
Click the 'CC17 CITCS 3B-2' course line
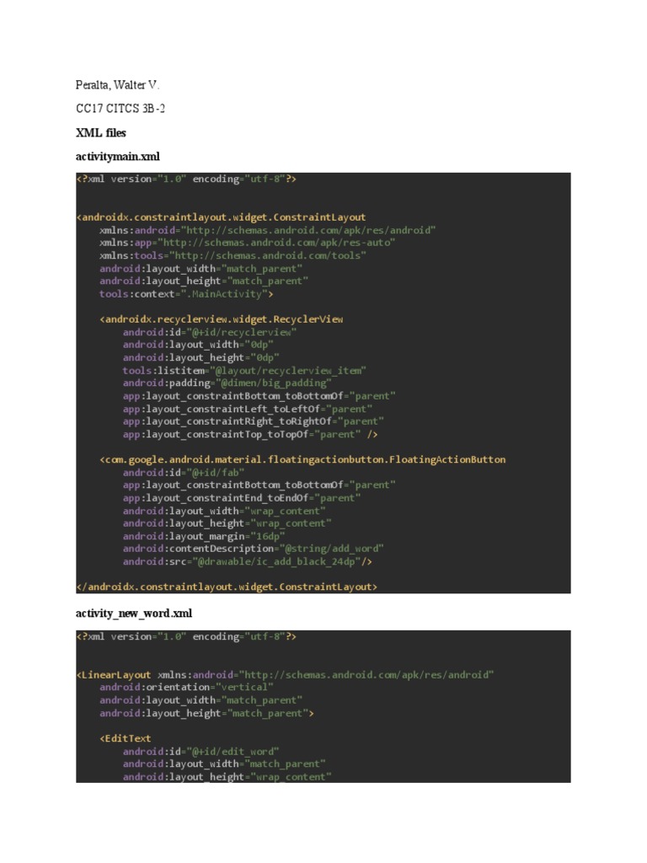pyautogui.click(x=120, y=109)
